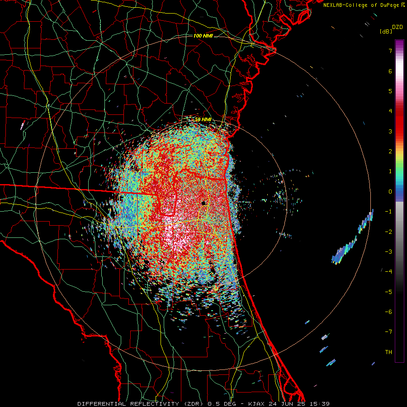407x407 pixels.
Task: Click the 1 value on the scale
Action: 390,171
